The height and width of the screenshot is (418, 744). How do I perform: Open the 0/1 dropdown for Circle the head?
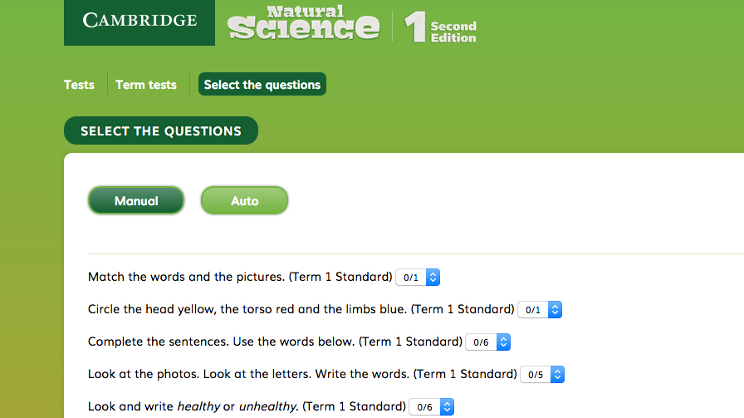coord(540,310)
